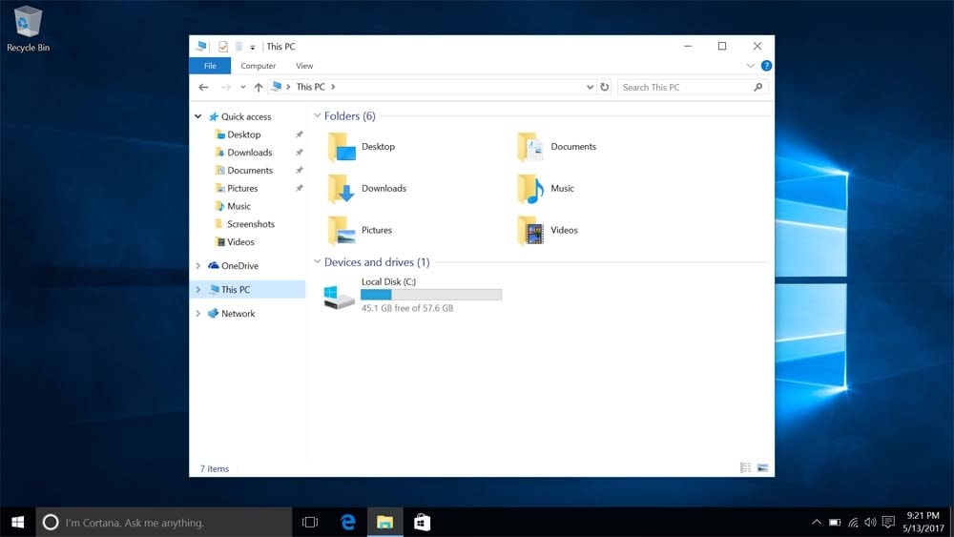Click This PC in the address bar
This screenshot has width=954, height=537.
click(310, 87)
